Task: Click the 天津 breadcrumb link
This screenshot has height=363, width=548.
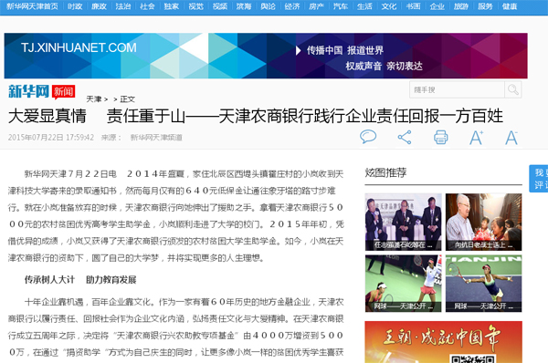Action: pos(94,99)
